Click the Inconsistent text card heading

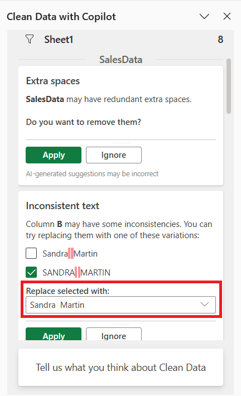pos(62,206)
